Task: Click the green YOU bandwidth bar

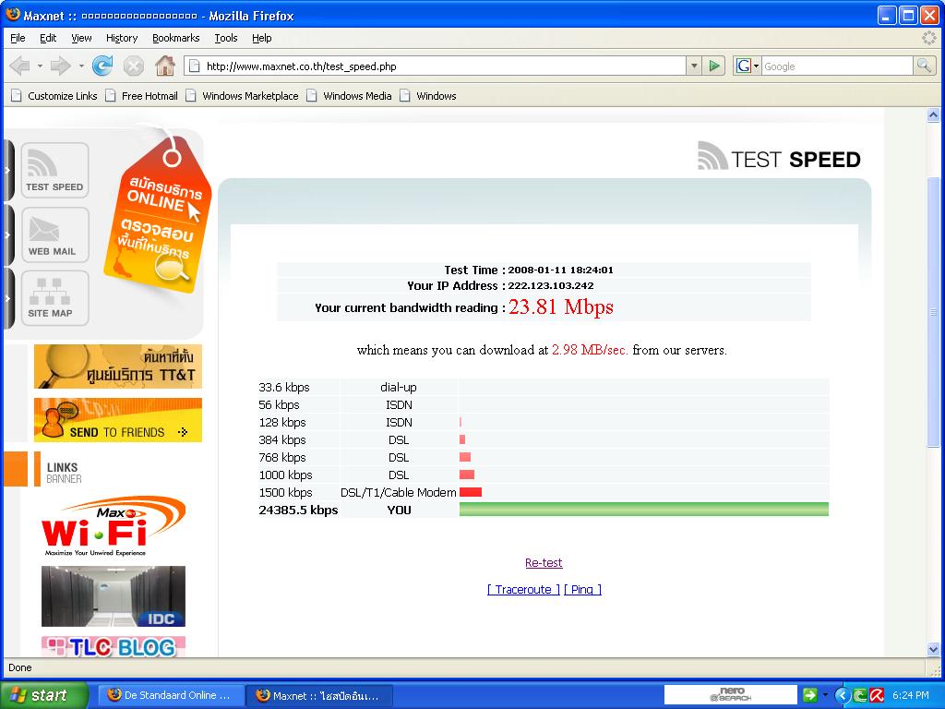Action: 643,510
